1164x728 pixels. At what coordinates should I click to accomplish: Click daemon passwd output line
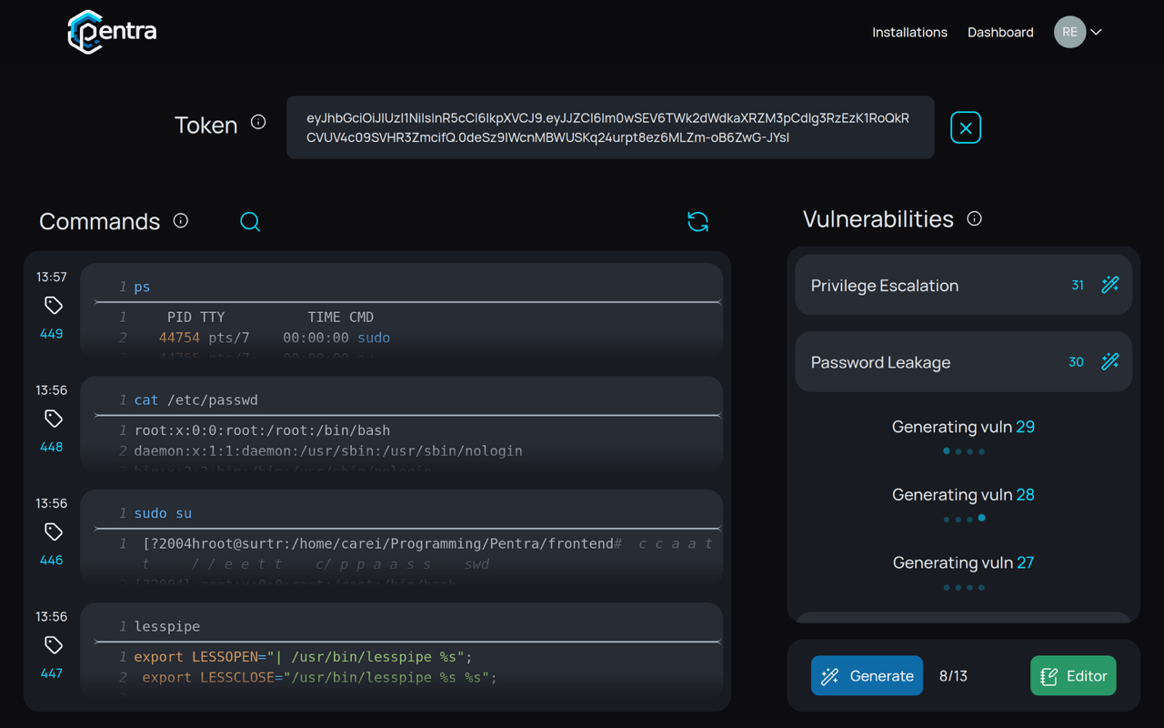point(328,450)
